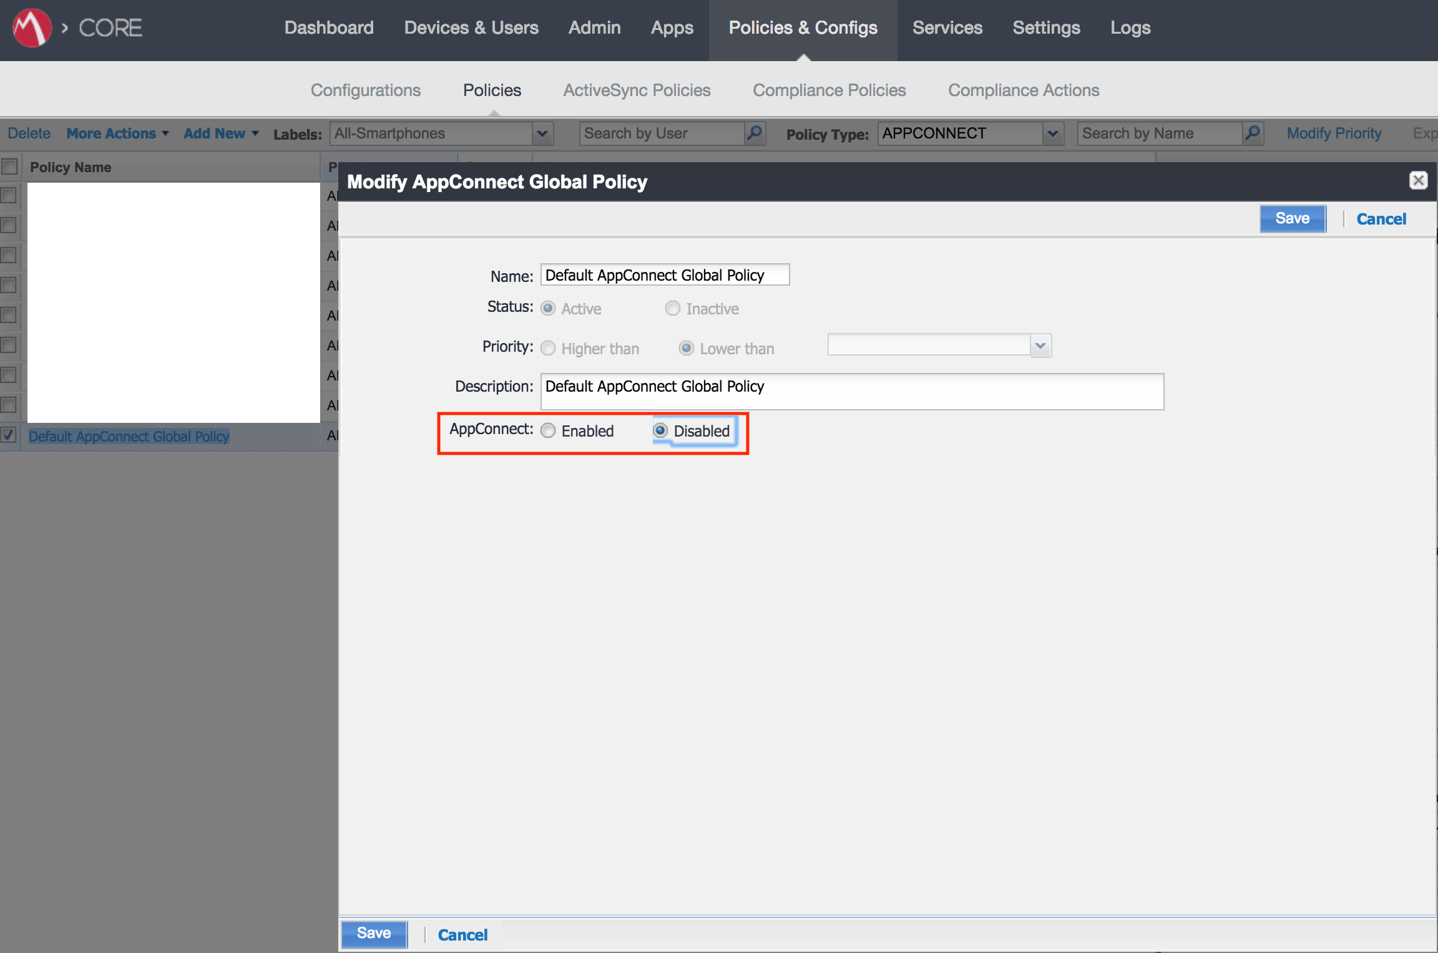Click the CORE breadcrumb text

[110, 28]
